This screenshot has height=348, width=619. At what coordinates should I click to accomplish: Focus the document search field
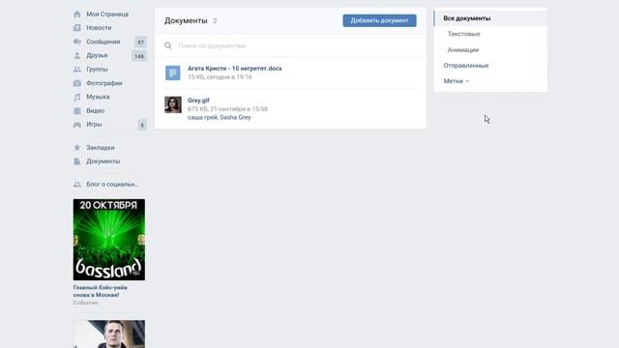290,45
